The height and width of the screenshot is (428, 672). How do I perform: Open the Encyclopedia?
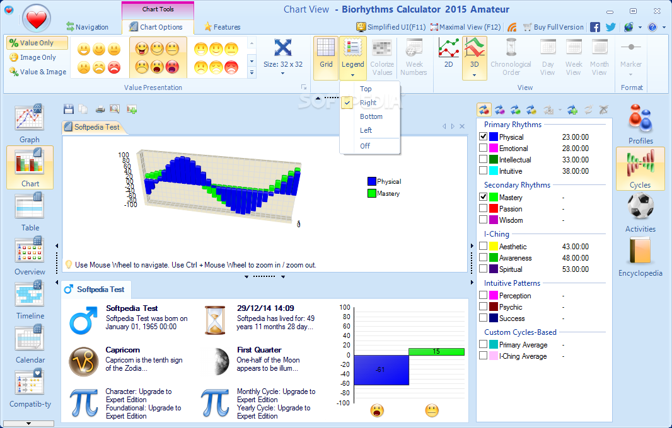640,257
